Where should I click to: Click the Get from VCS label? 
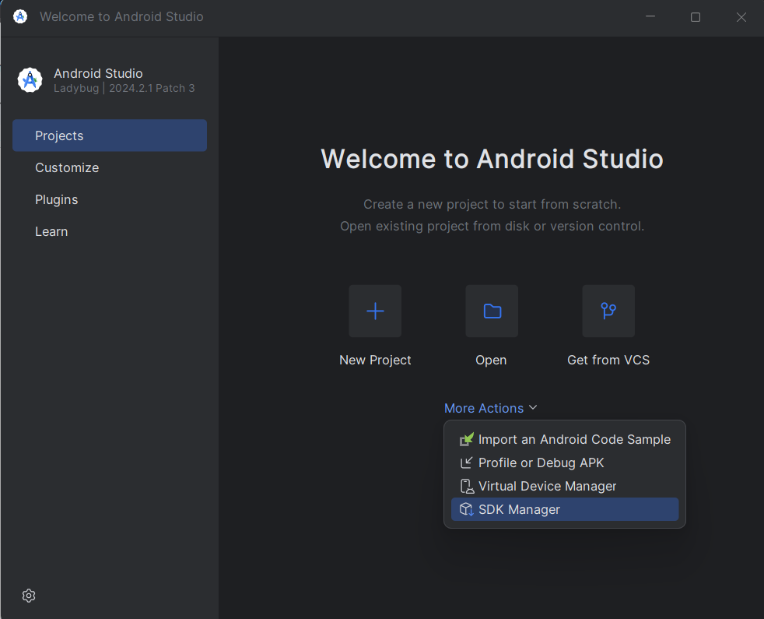coord(608,360)
